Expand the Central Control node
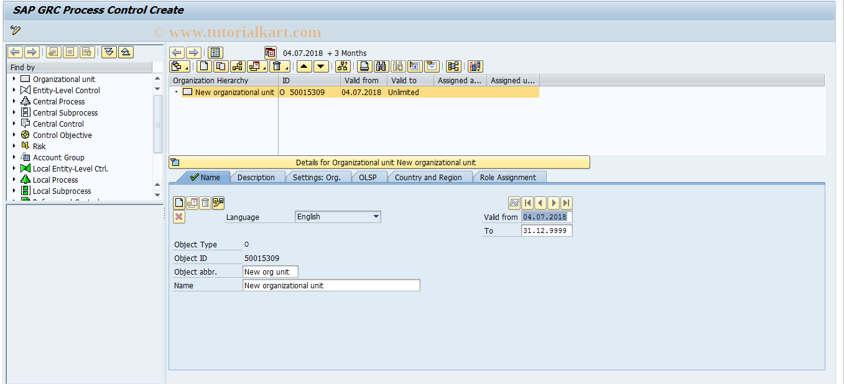Screen dimensions: 844x384 pyautogui.click(x=14, y=124)
